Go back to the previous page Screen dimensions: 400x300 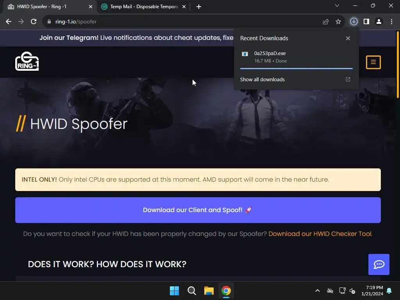click(x=9, y=22)
